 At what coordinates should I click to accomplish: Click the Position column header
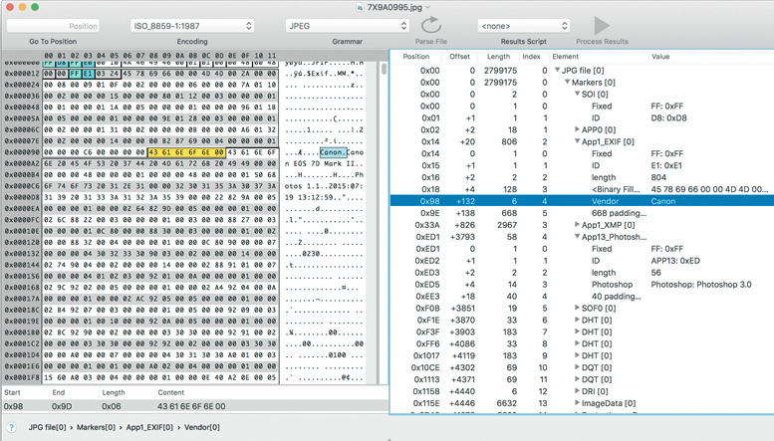416,57
